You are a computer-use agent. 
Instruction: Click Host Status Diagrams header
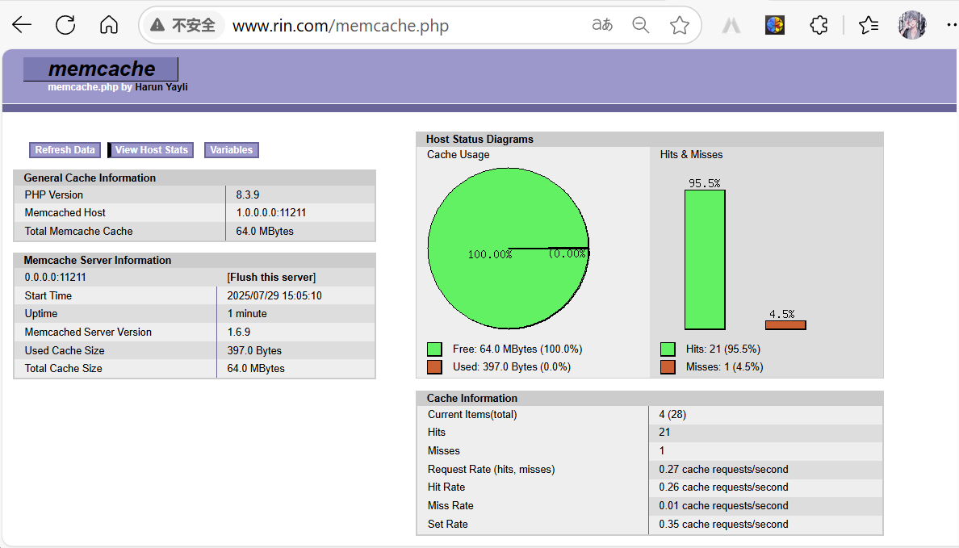coord(650,140)
